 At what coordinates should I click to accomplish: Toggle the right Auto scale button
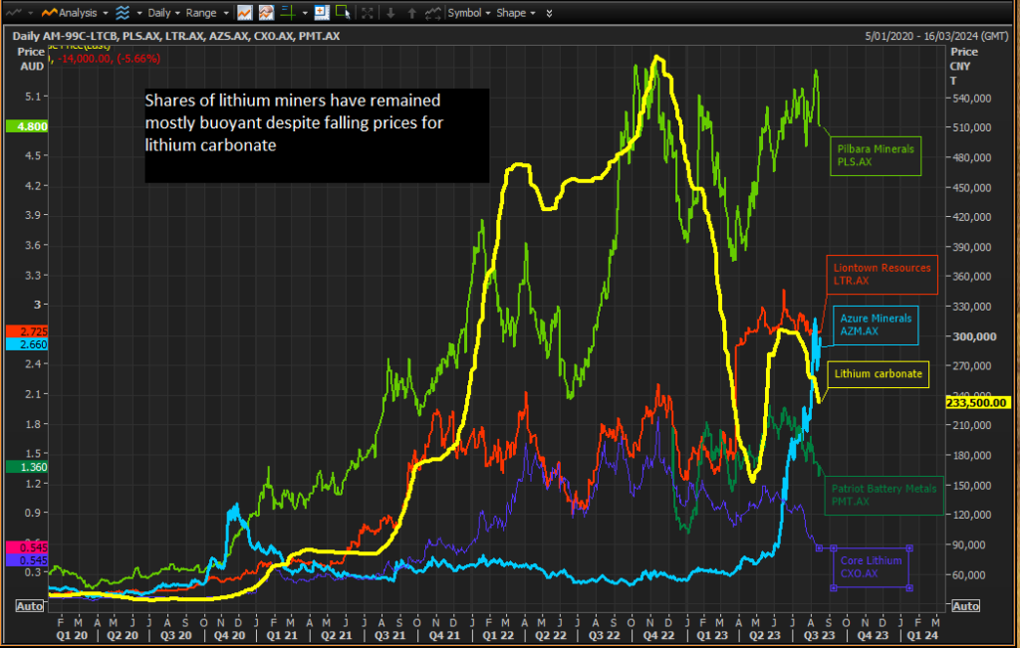[965, 605]
